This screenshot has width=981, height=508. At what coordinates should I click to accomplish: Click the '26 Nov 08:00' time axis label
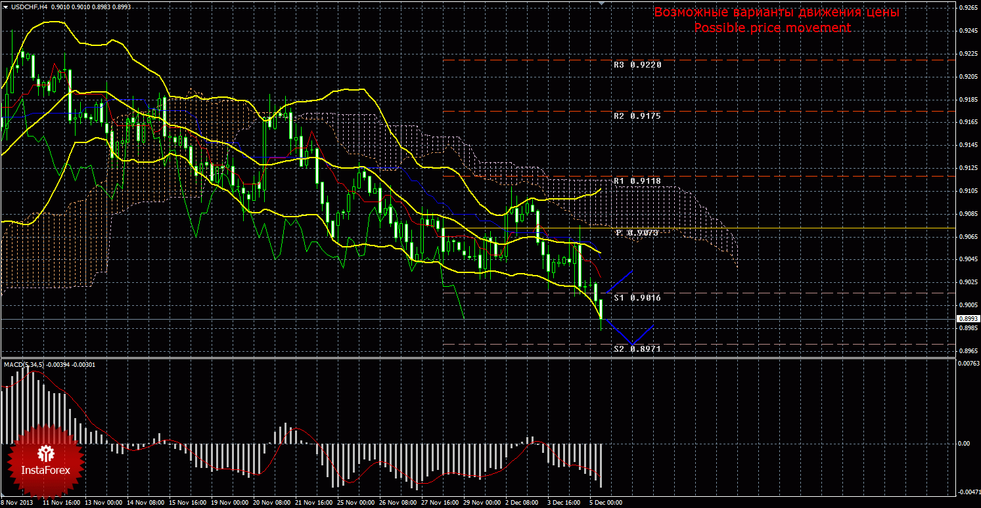click(398, 503)
